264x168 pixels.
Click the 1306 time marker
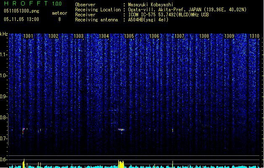(x=154, y=36)
